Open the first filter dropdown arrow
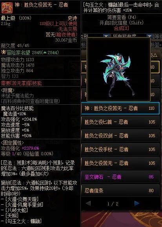This screenshot has height=227, width=162. click(x=106, y=36)
